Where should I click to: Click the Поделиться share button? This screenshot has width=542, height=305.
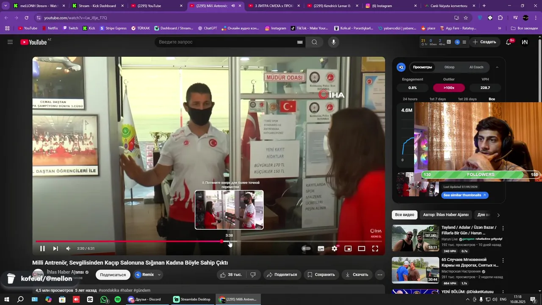(x=282, y=274)
